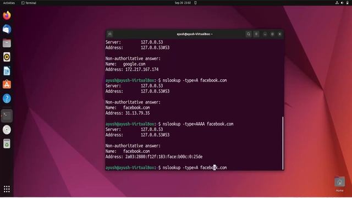Open the Files manager dock icon
This screenshot has width=352, height=198.
(x=7, y=43)
